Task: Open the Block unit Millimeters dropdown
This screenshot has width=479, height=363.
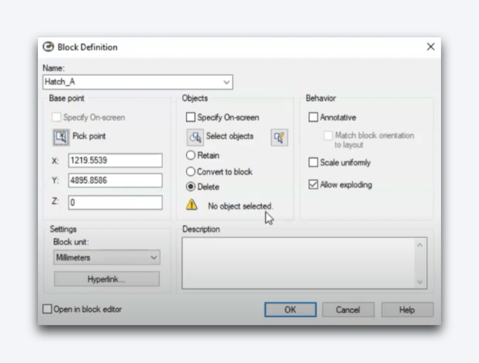Action: click(x=154, y=258)
